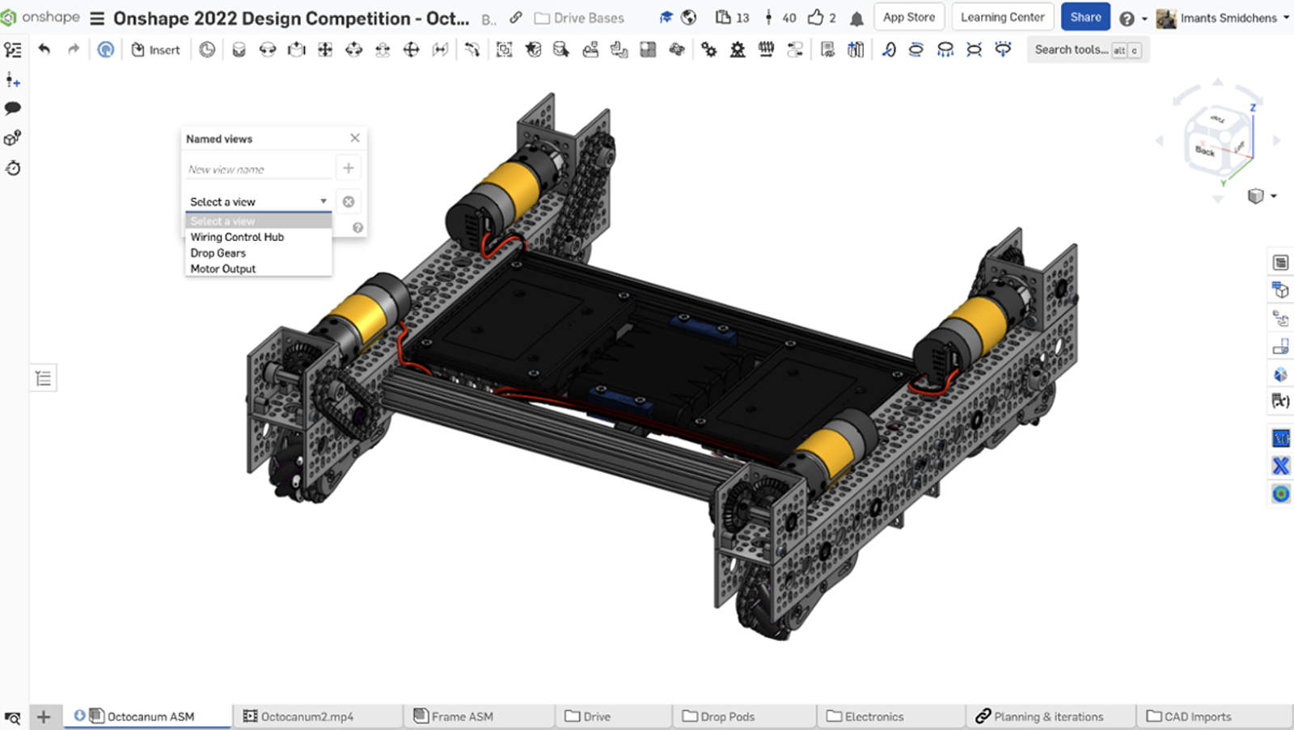Click the Share button
The height and width of the screenshot is (730, 1294).
point(1085,17)
